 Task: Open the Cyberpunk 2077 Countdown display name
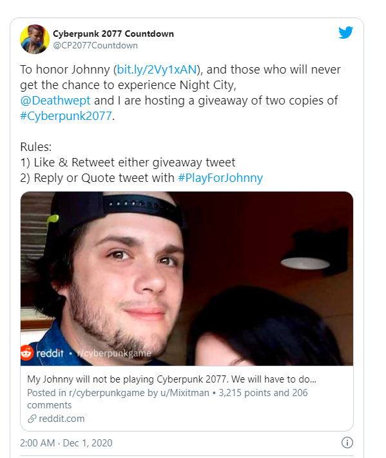coord(113,34)
